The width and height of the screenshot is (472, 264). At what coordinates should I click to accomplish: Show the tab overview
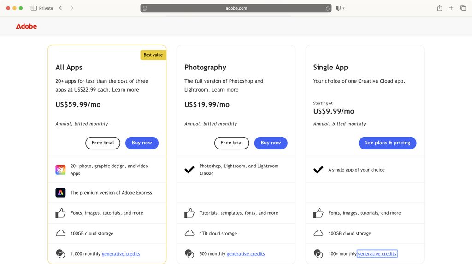tap(463, 8)
